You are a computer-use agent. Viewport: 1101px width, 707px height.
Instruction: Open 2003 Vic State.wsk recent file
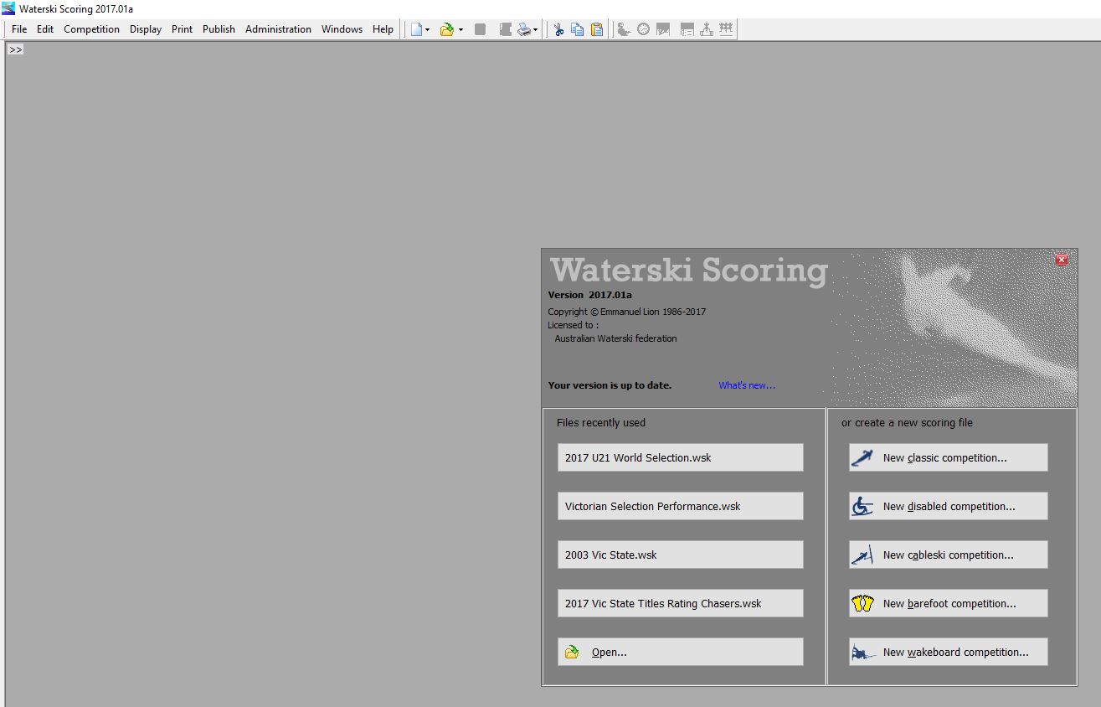coord(681,555)
